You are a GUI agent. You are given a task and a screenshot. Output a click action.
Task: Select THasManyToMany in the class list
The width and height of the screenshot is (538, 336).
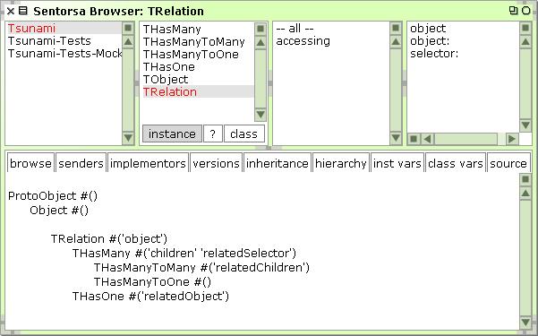[194, 42]
